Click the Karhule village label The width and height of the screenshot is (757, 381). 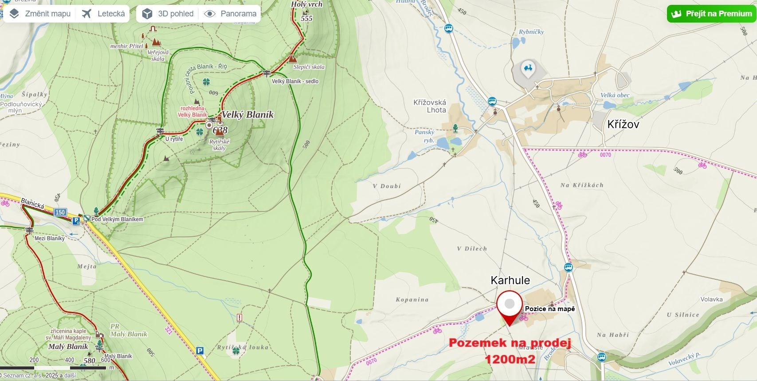(510, 280)
